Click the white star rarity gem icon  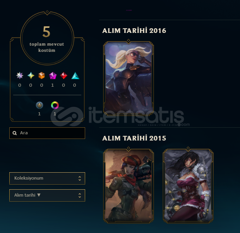point(20,75)
